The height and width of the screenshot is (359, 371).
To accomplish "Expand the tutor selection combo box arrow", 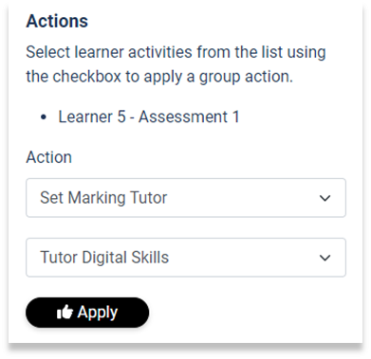I will point(325,258).
